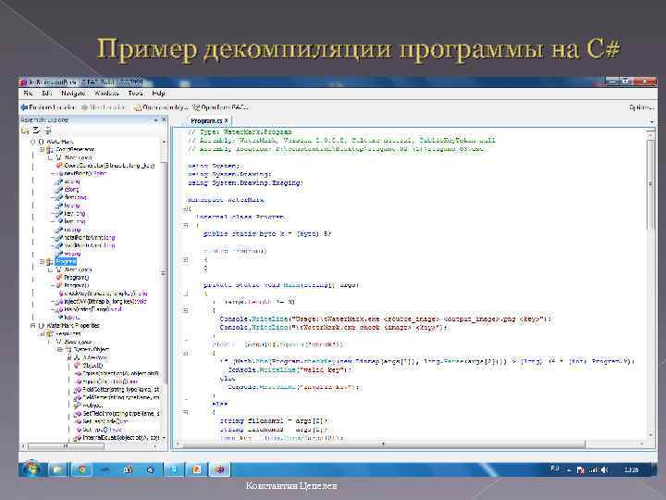Select the highlighted Program class node
The width and height of the screenshot is (666, 500).
[x=66, y=261]
